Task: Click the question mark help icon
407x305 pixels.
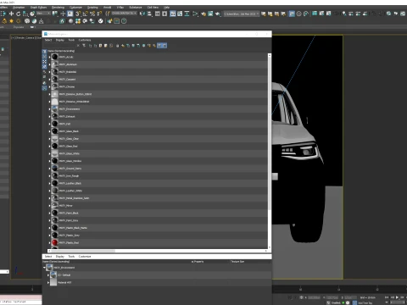Action: 124,21
